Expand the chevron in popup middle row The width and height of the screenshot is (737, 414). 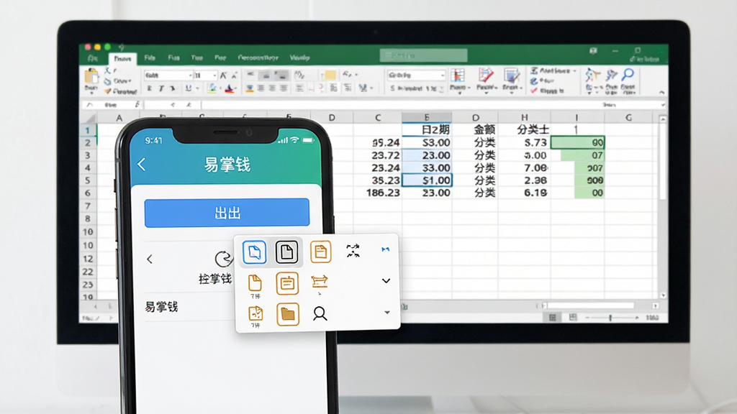coord(386,281)
